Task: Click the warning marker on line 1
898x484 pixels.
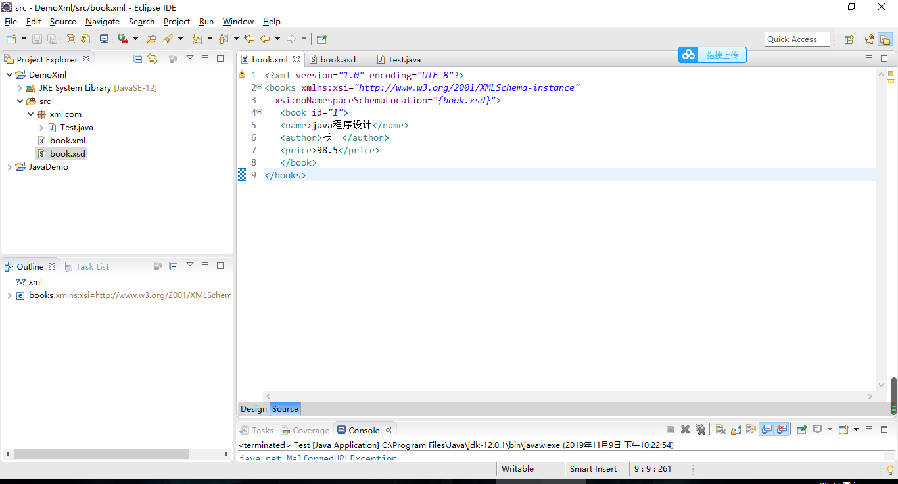Action: pos(242,75)
